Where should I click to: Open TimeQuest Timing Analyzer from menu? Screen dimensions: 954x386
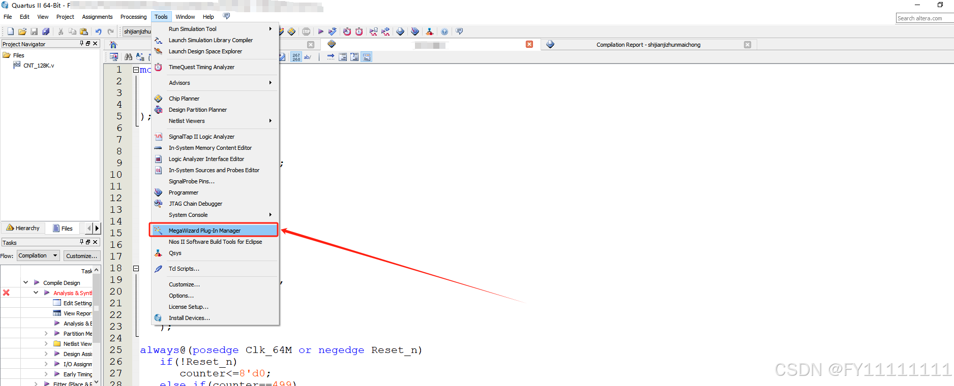215,67
